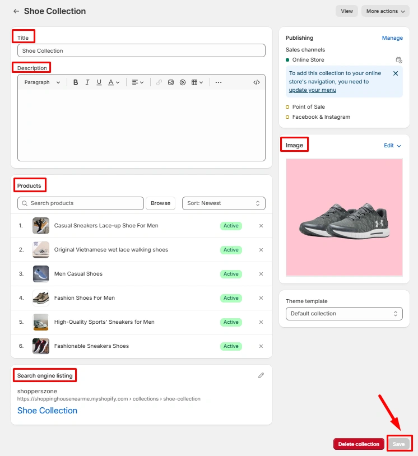Open the image Edit menu
Image resolution: width=418 pixels, height=456 pixels.
click(392, 146)
